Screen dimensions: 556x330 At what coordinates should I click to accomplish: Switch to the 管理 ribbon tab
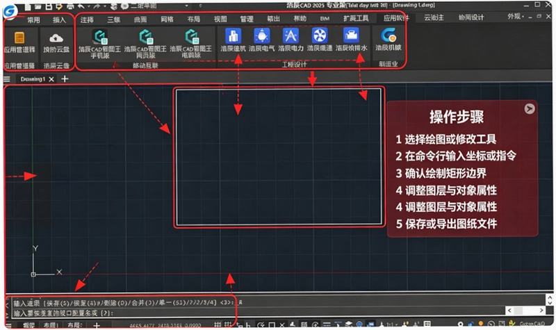click(247, 19)
